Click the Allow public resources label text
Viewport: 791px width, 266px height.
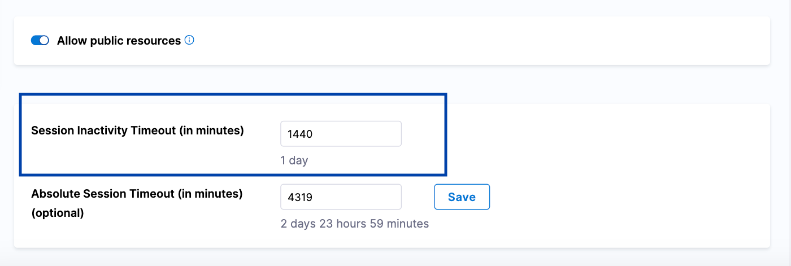click(119, 41)
